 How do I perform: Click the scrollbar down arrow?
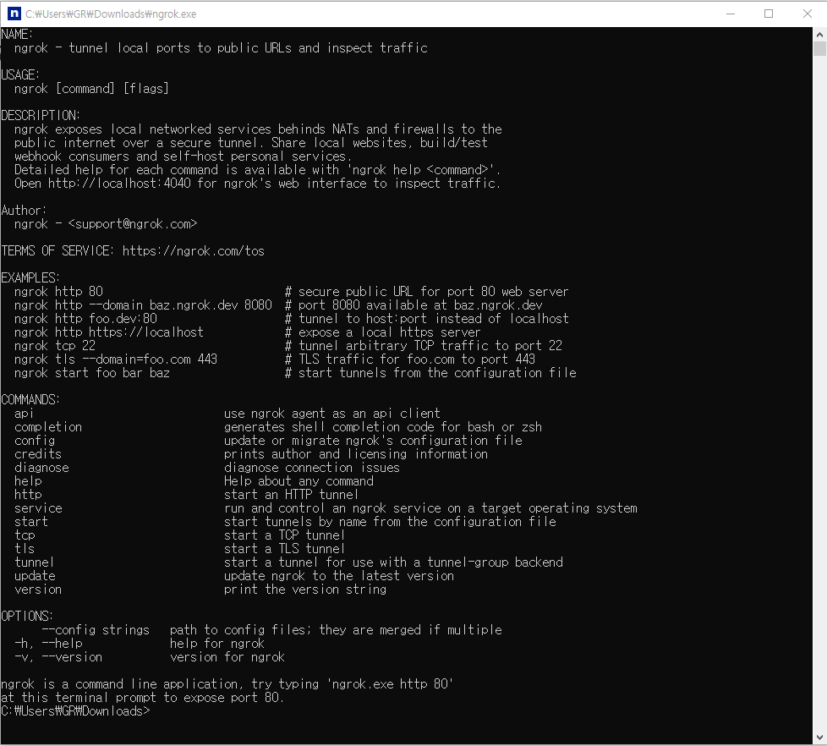click(x=819, y=737)
